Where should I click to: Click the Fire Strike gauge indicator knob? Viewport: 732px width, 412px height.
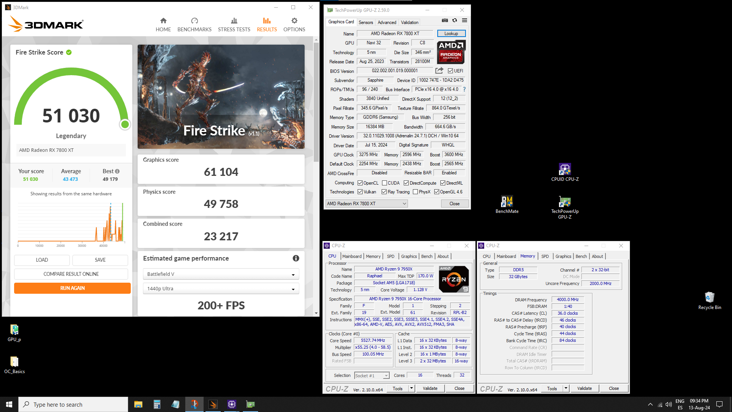click(x=125, y=124)
